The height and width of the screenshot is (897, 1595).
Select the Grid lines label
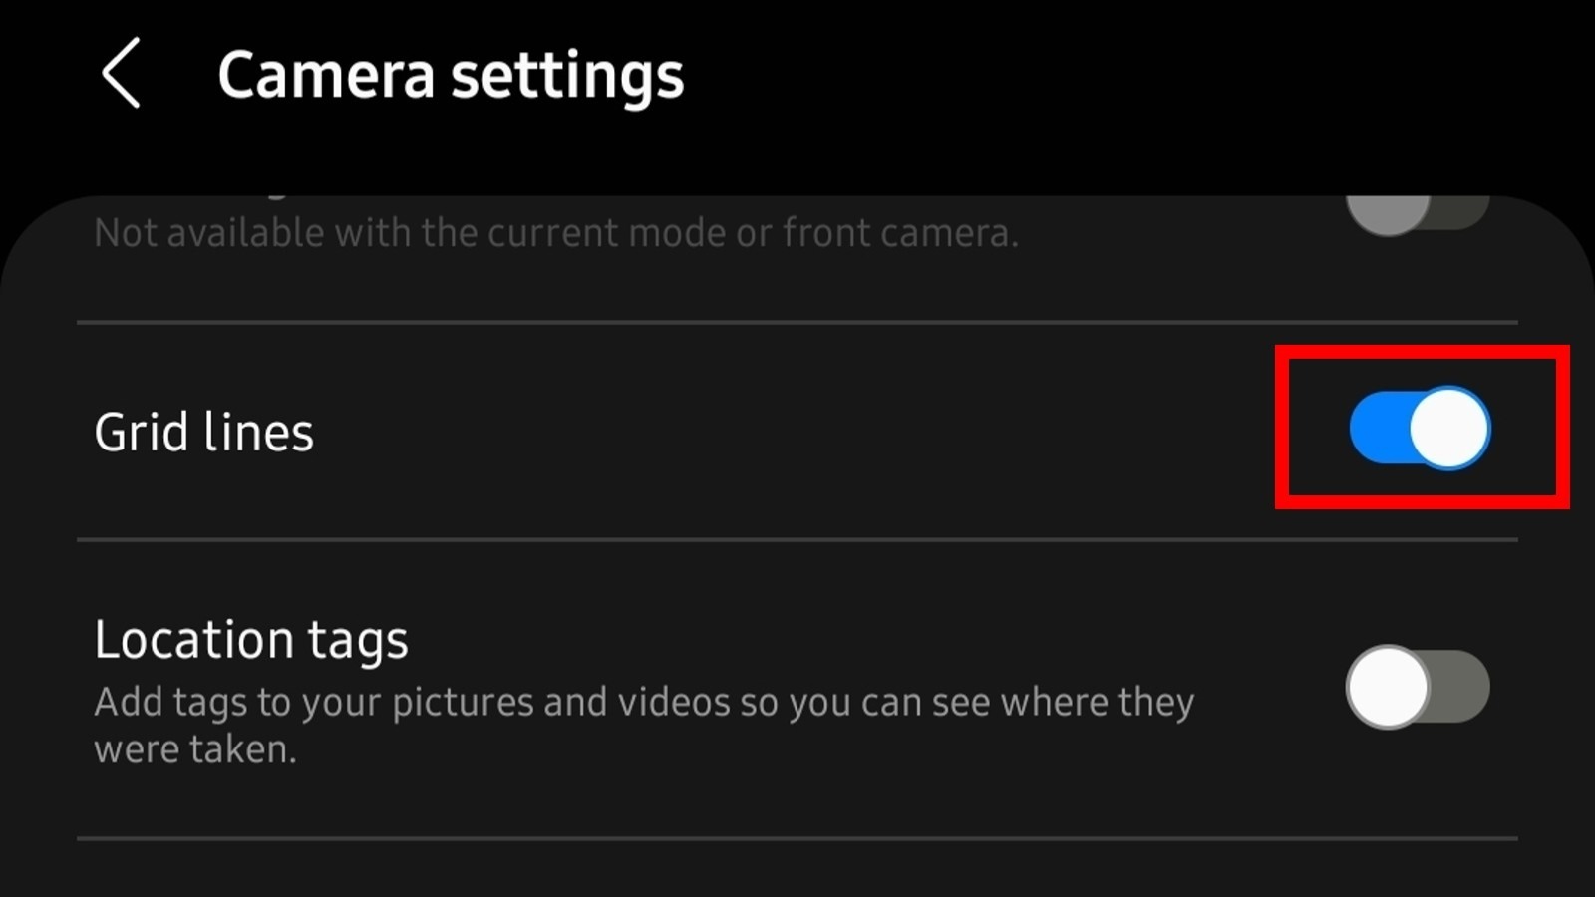pyautogui.click(x=204, y=433)
